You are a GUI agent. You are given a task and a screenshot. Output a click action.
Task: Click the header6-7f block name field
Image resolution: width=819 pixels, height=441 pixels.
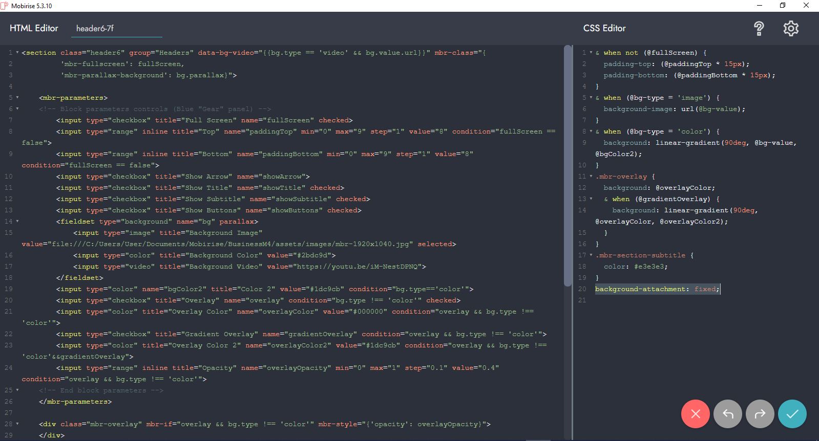(116, 29)
